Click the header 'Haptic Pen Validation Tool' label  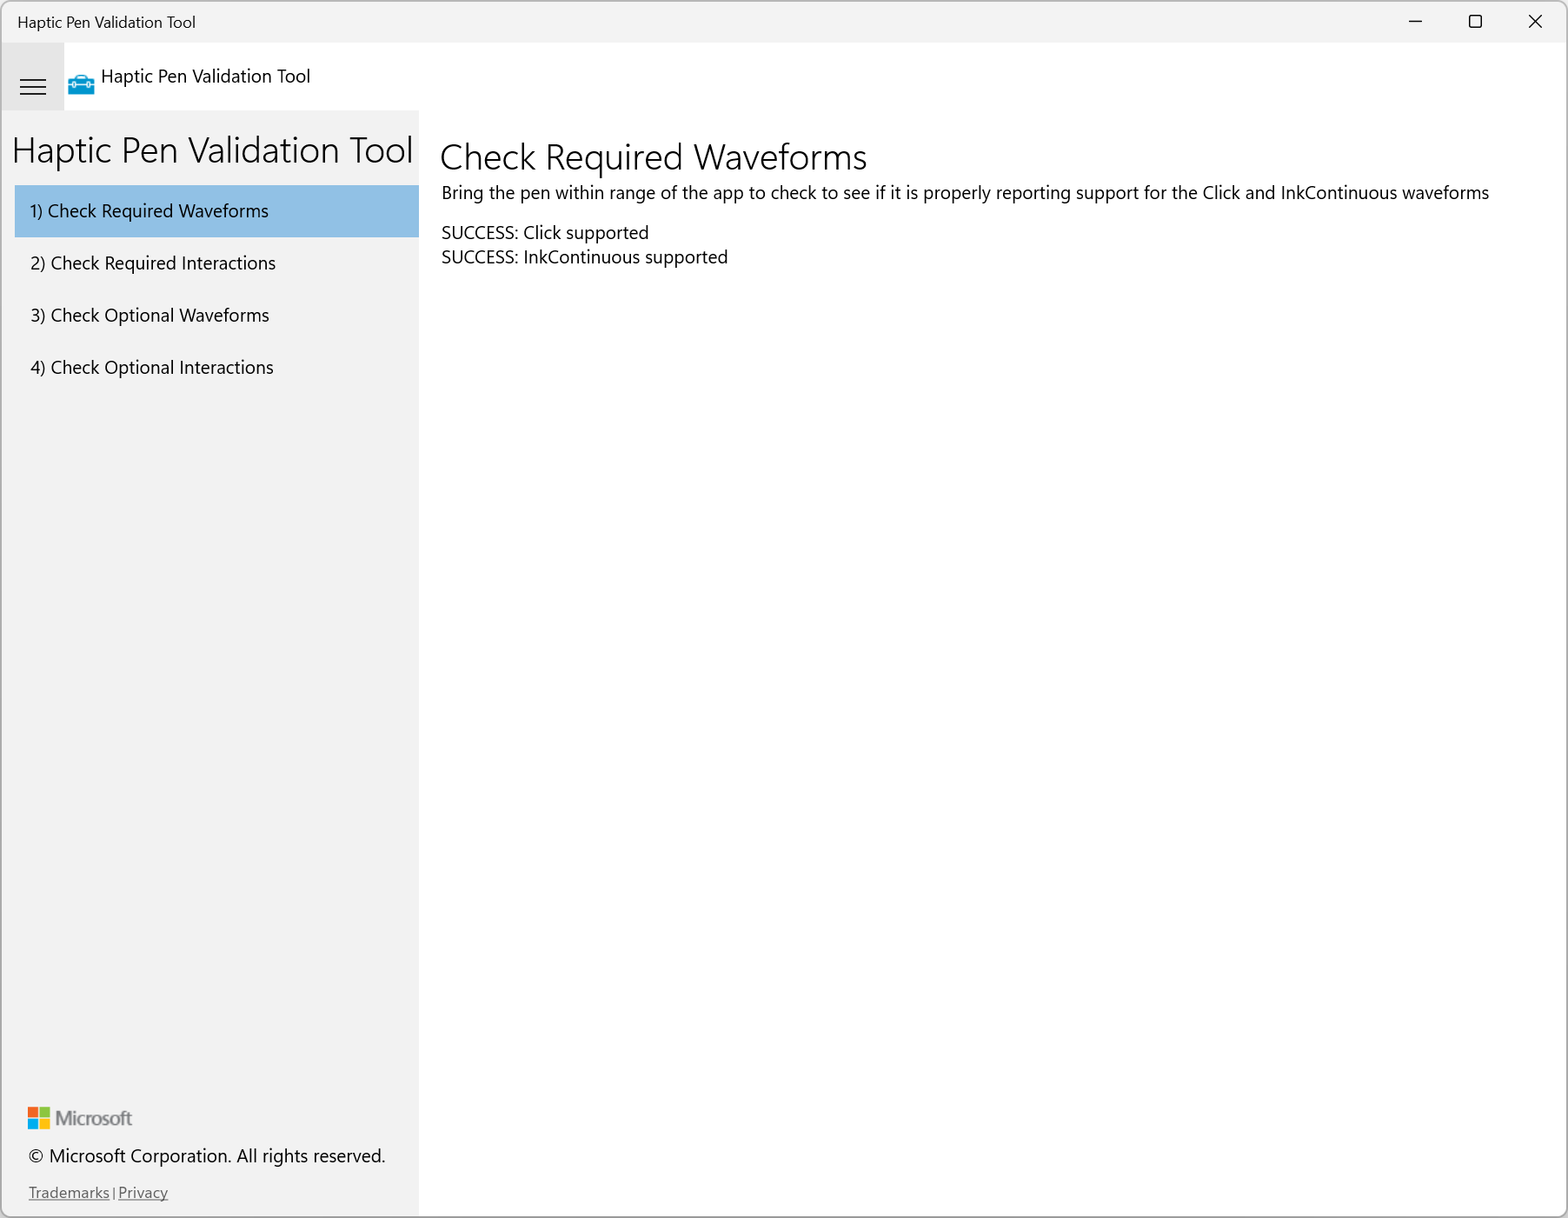tap(206, 77)
